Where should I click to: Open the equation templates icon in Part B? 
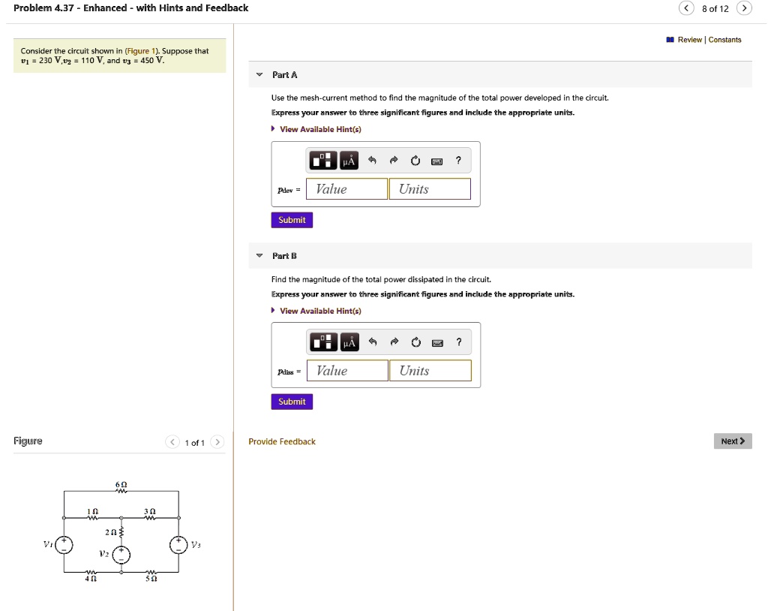pos(322,342)
